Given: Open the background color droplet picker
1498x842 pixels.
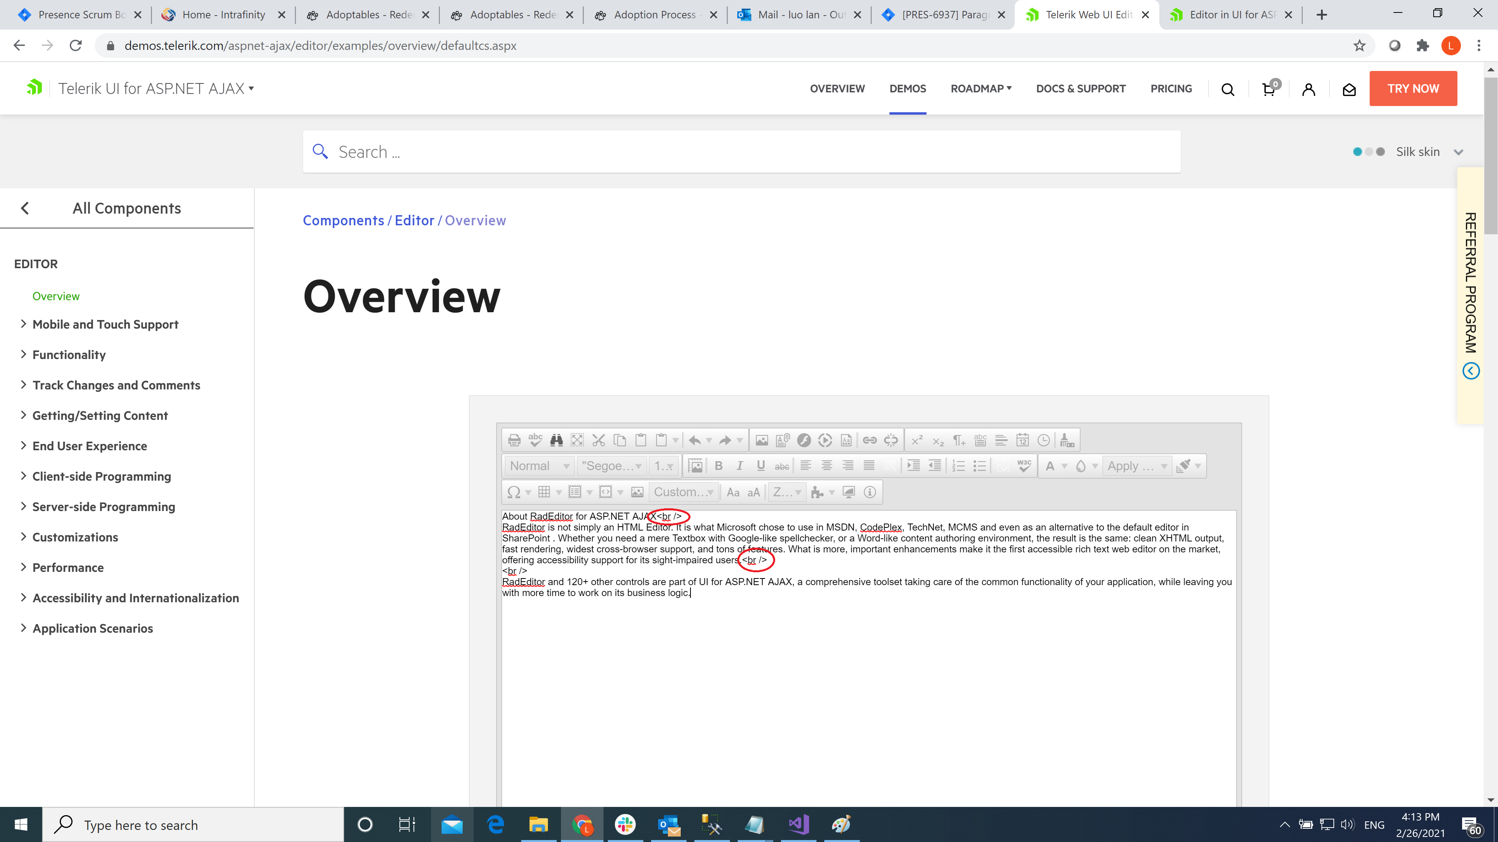Looking at the screenshot, I should coord(1081,466).
